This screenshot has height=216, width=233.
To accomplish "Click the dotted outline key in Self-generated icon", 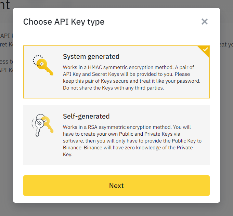I will pos(36,127).
